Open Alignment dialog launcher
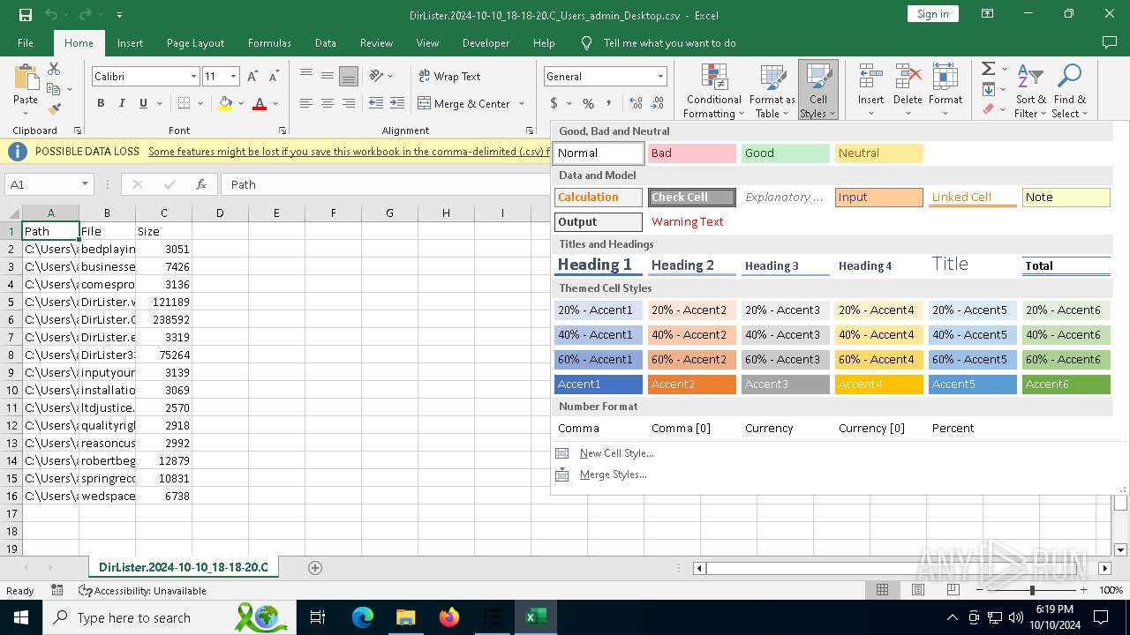1130x635 pixels. click(530, 131)
